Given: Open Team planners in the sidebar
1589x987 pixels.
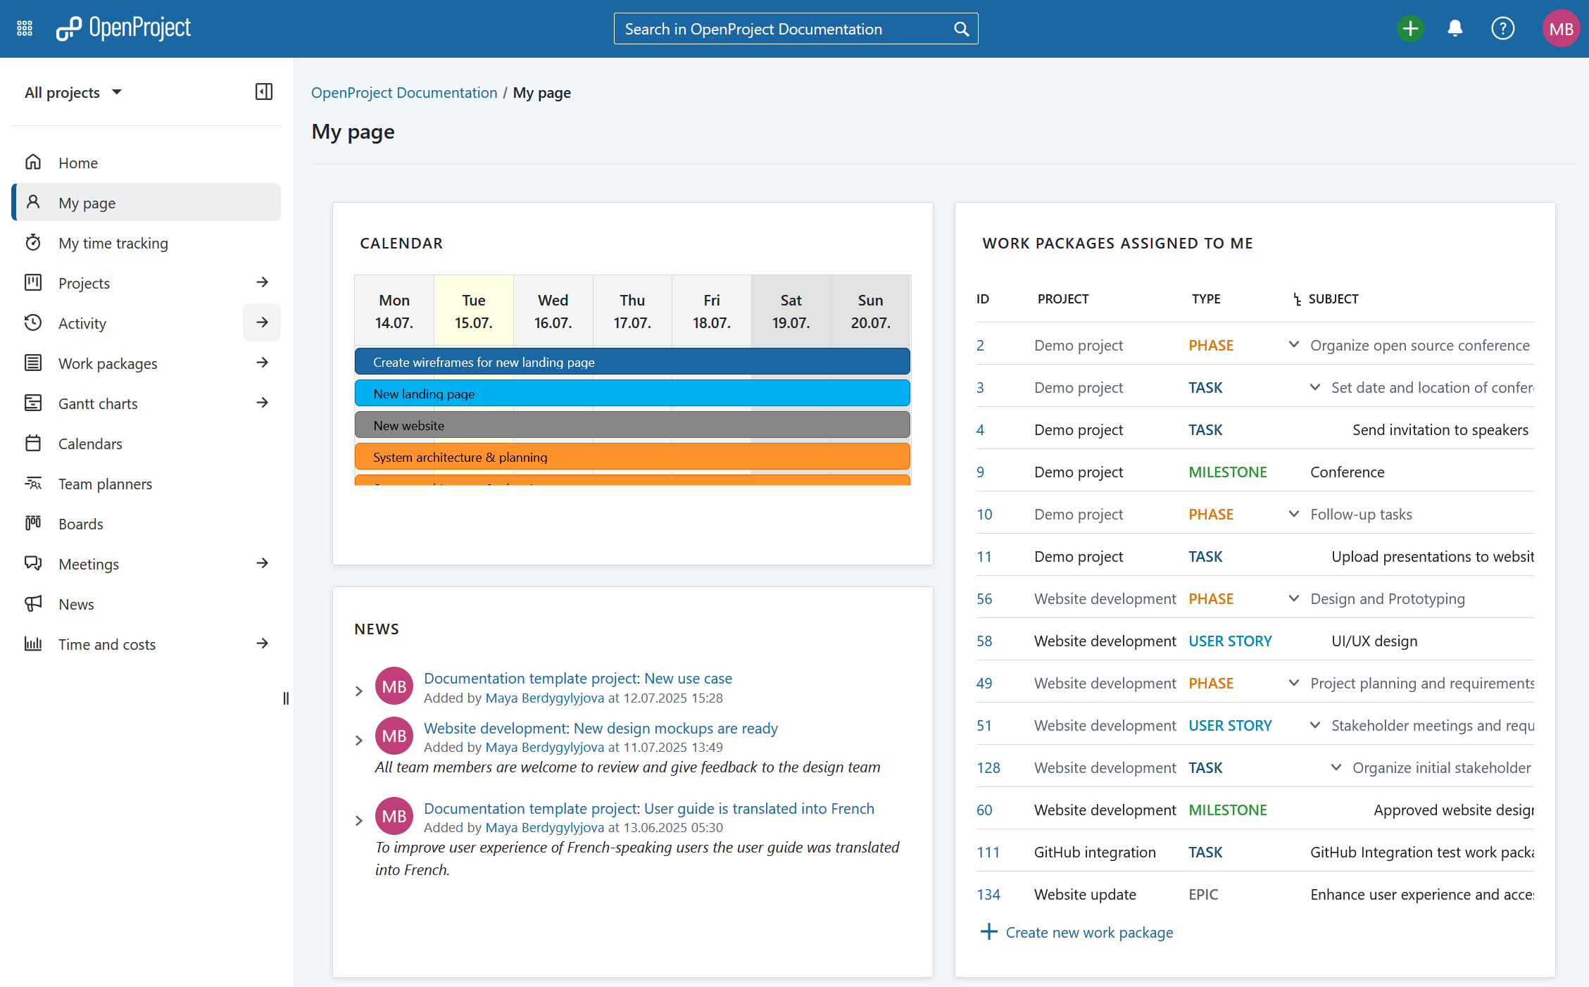Looking at the screenshot, I should pyautogui.click(x=146, y=484).
